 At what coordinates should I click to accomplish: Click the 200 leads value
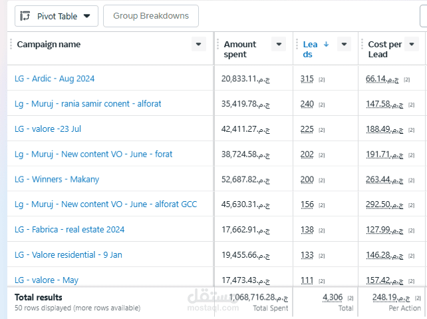click(x=307, y=180)
